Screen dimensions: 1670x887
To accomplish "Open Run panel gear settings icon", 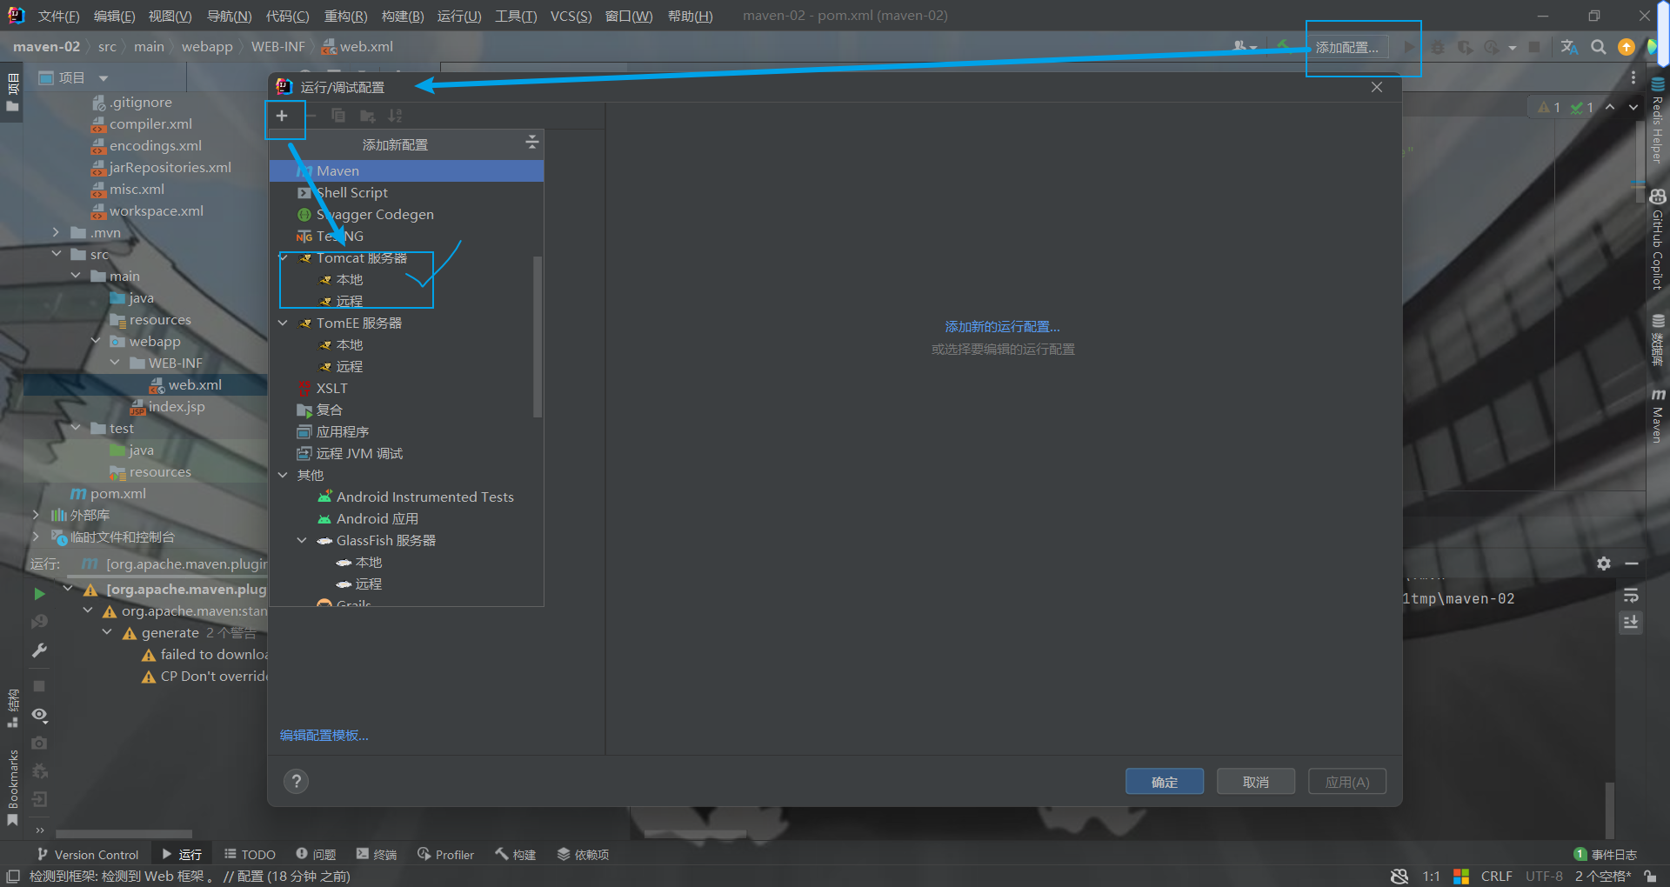I will (x=1604, y=564).
